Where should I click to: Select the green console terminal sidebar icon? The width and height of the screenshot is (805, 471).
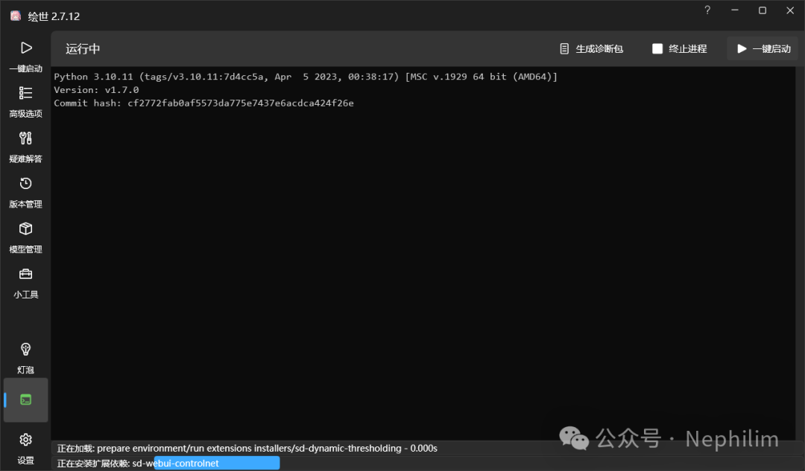[x=25, y=400]
